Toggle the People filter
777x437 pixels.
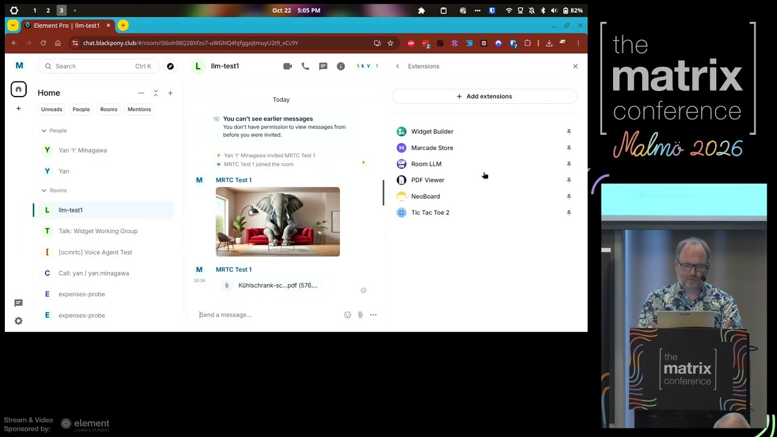81,109
